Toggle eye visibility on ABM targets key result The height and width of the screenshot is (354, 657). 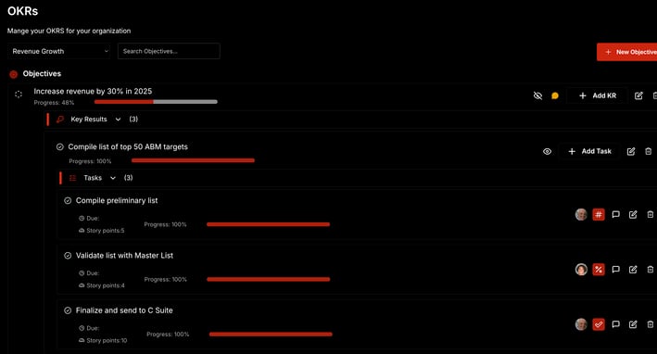point(547,151)
